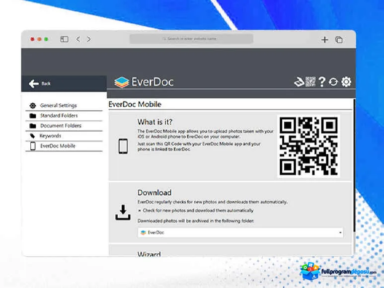The width and height of the screenshot is (384, 288).
Task: Click the Back arrow icon
Action: [x=34, y=84]
